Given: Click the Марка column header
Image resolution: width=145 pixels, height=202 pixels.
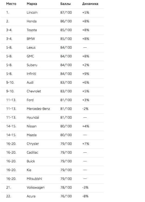Looking at the screenshot, I should 32,4.
